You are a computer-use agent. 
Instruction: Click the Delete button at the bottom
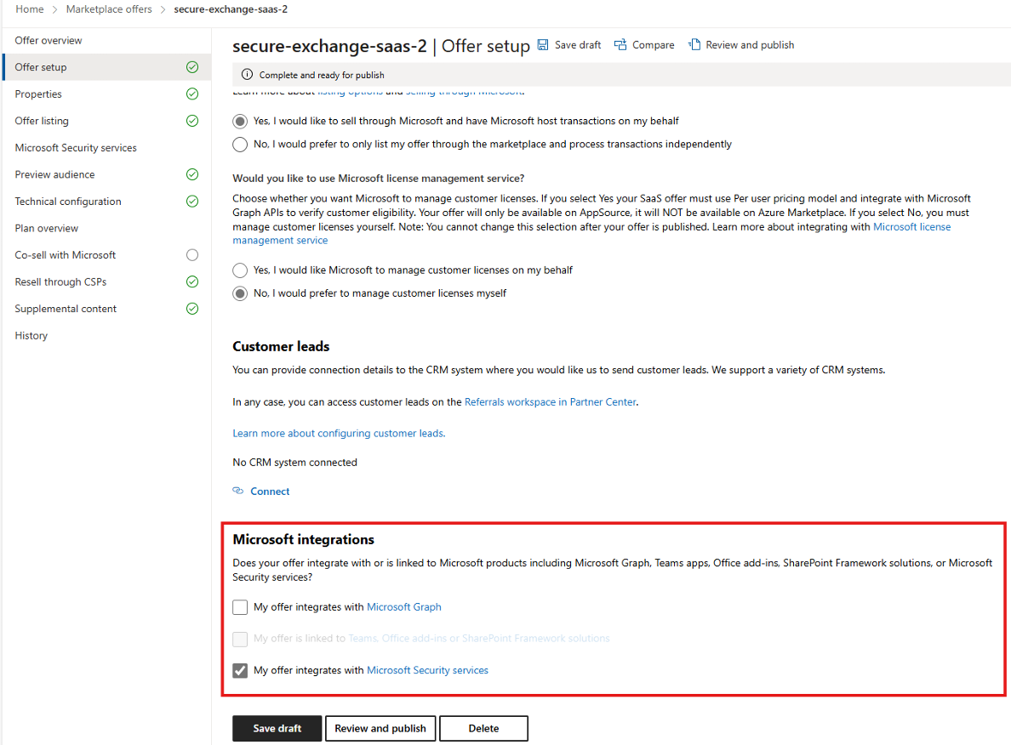(483, 728)
